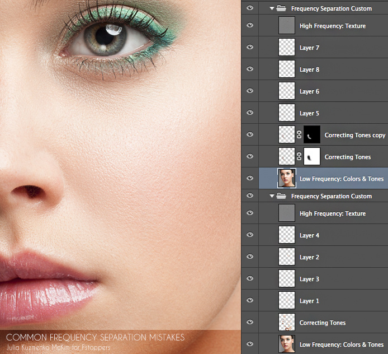Click Layer 8's layer thumbnail
Image resolution: width=388 pixels, height=354 pixels.
(x=287, y=69)
